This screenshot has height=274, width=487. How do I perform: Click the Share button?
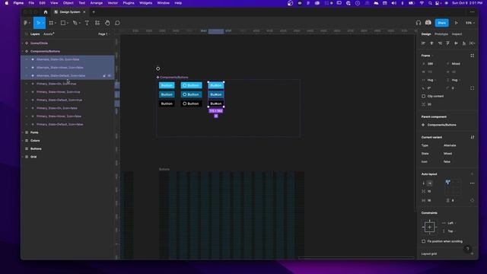coord(441,23)
